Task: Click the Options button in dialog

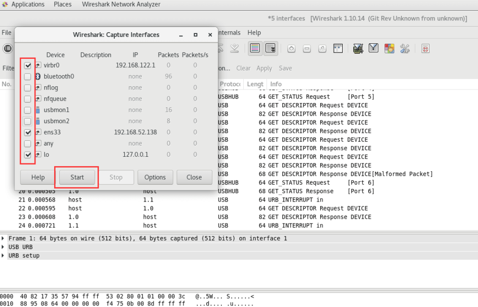Action: [155, 177]
